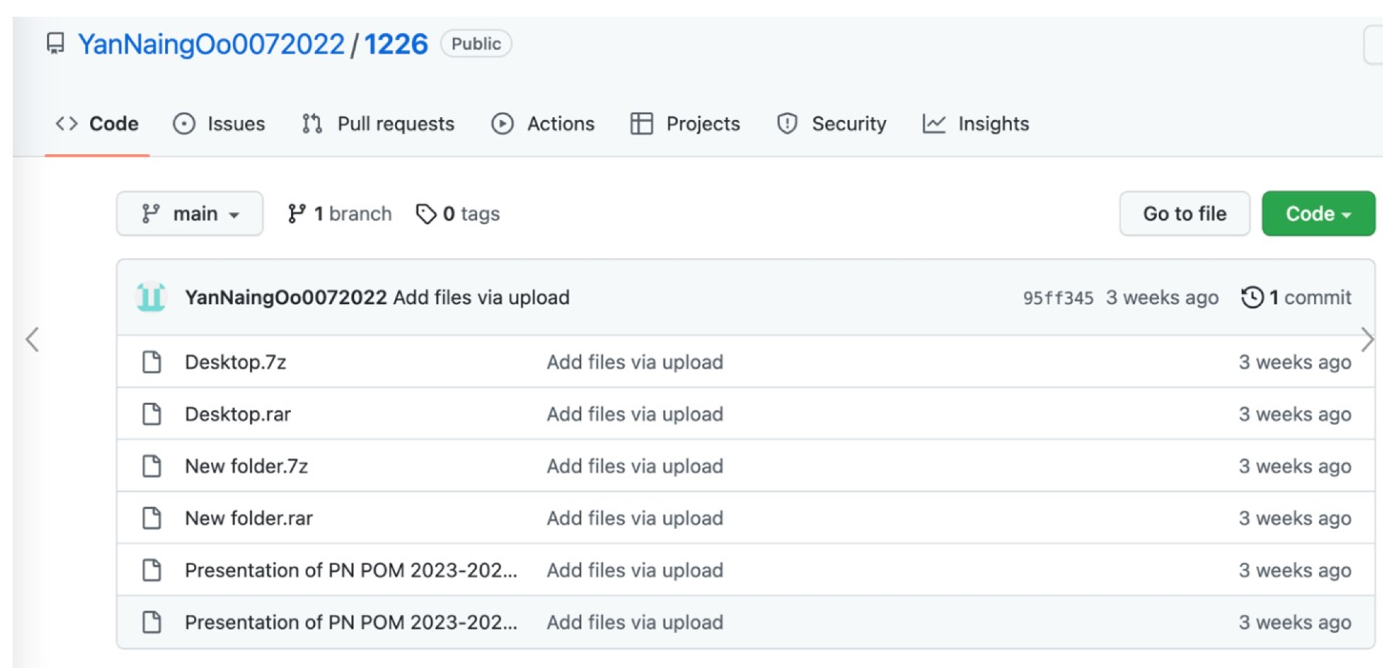
Task: Click the commit history clock icon
Action: pyautogui.click(x=1252, y=297)
